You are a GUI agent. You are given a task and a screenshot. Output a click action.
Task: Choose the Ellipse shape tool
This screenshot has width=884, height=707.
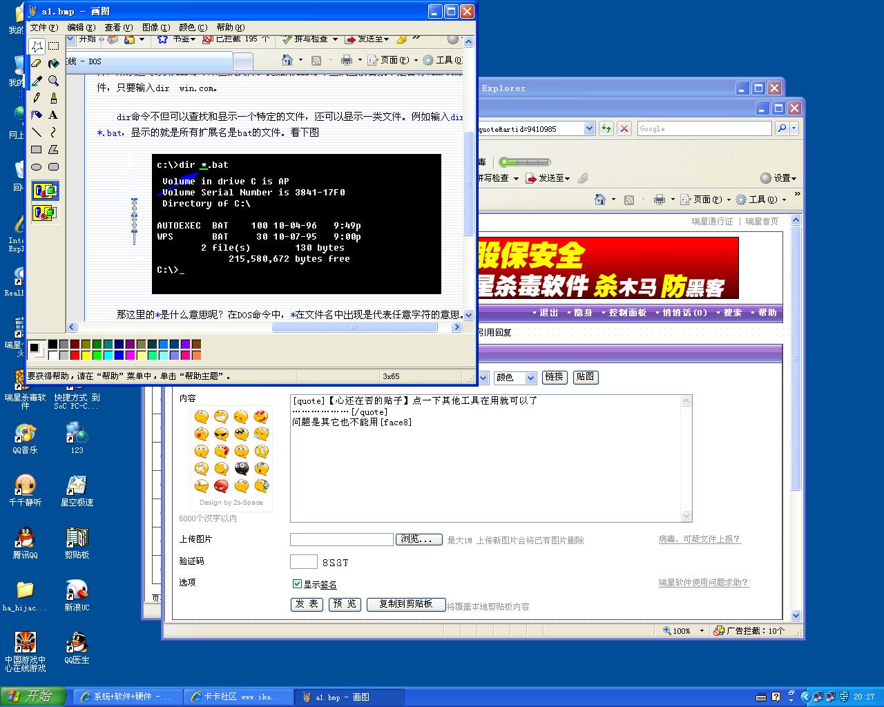click(x=37, y=167)
